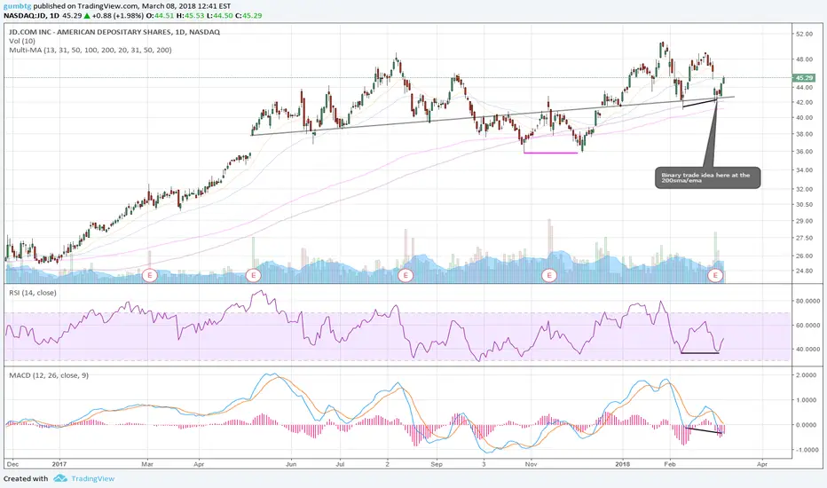
Task: Click the earnings E marker before Jun 2017
Action: pyautogui.click(x=254, y=275)
